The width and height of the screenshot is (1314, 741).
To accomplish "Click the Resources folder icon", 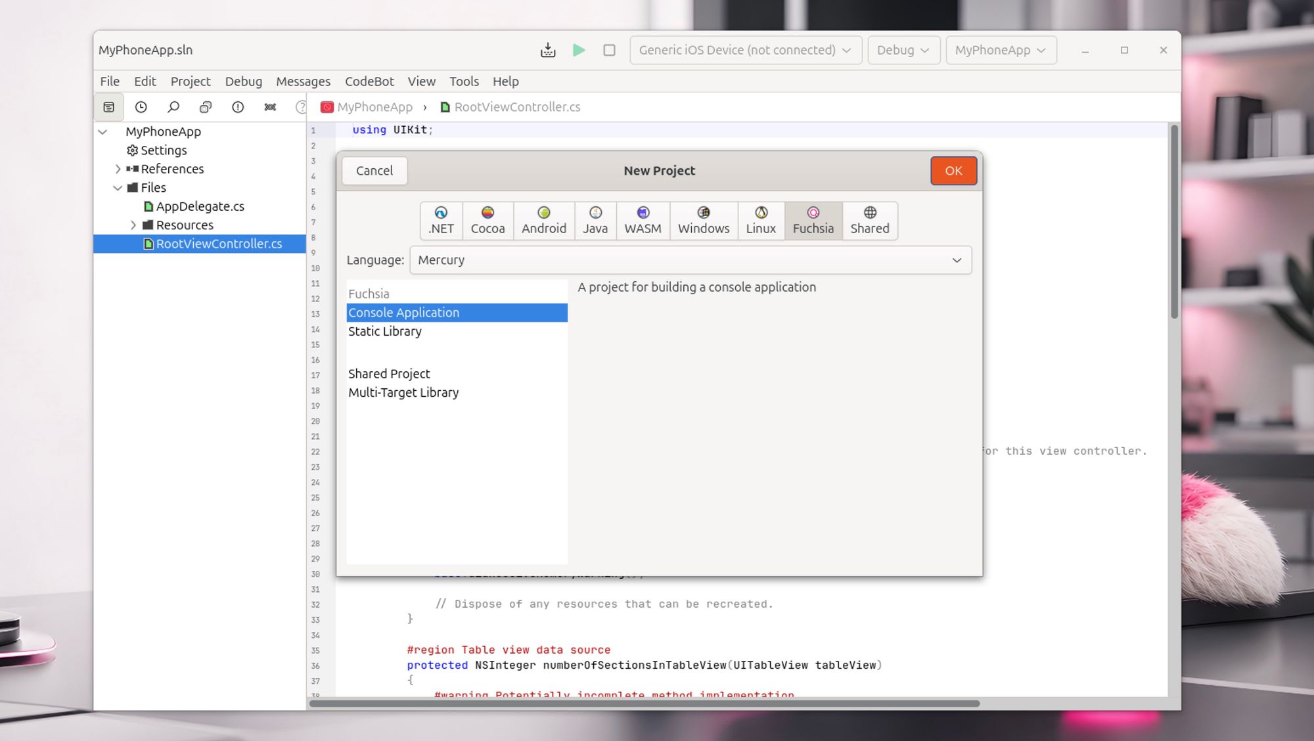I will click(148, 225).
